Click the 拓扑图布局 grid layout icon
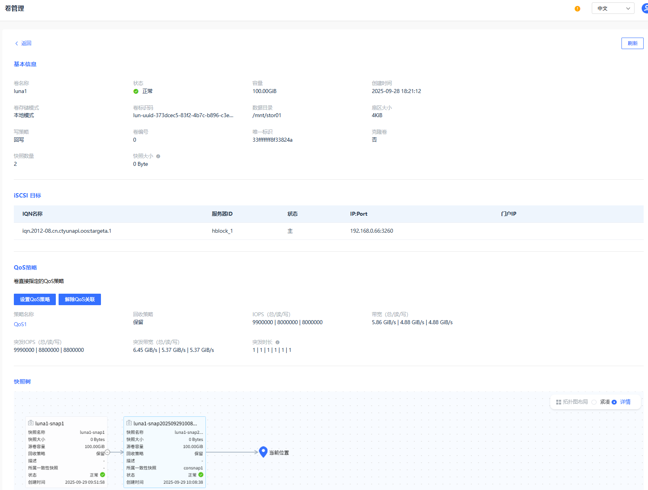The height and width of the screenshot is (490, 648). click(x=559, y=402)
